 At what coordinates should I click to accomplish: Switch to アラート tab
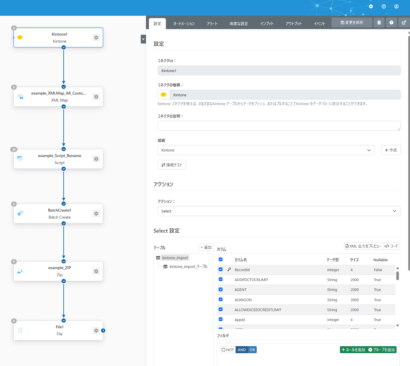click(212, 24)
